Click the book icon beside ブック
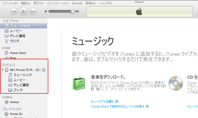The width and height of the screenshot is (198, 118). pos(10,90)
